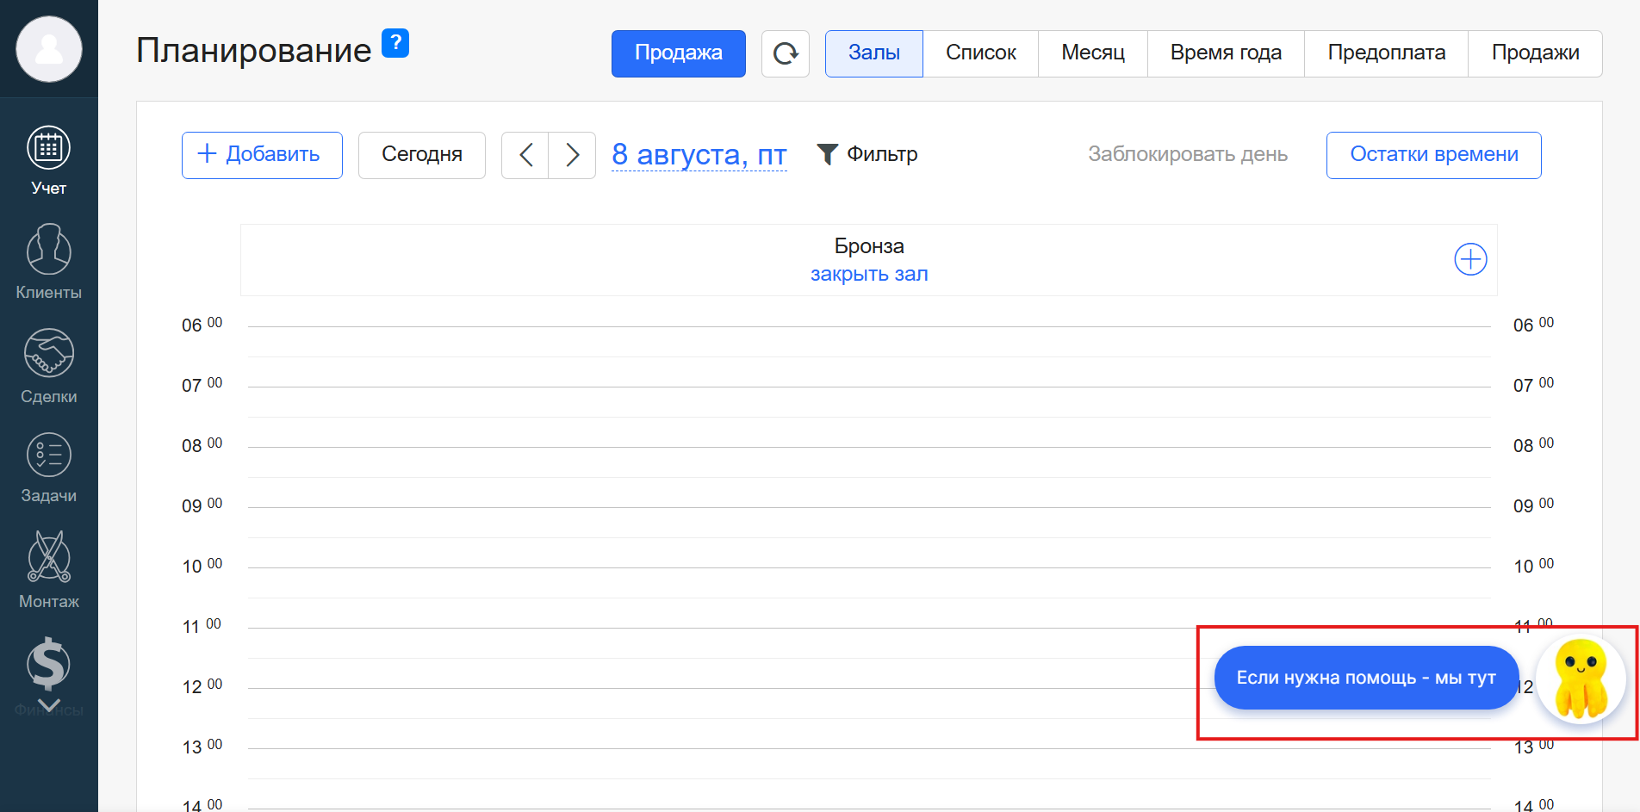The height and width of the screenshot is (812, 1640).
Task: Switch to the Список view tab
Action: (980, 53)
